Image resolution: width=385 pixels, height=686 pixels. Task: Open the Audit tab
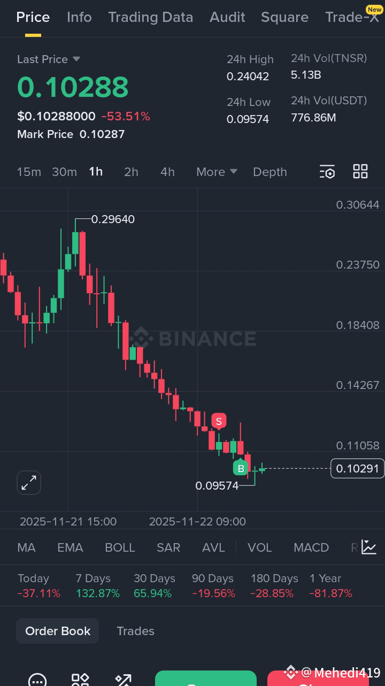click(x=227, y=17)
